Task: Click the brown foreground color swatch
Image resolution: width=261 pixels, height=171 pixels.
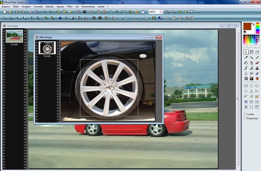Action: pos(247,26)
